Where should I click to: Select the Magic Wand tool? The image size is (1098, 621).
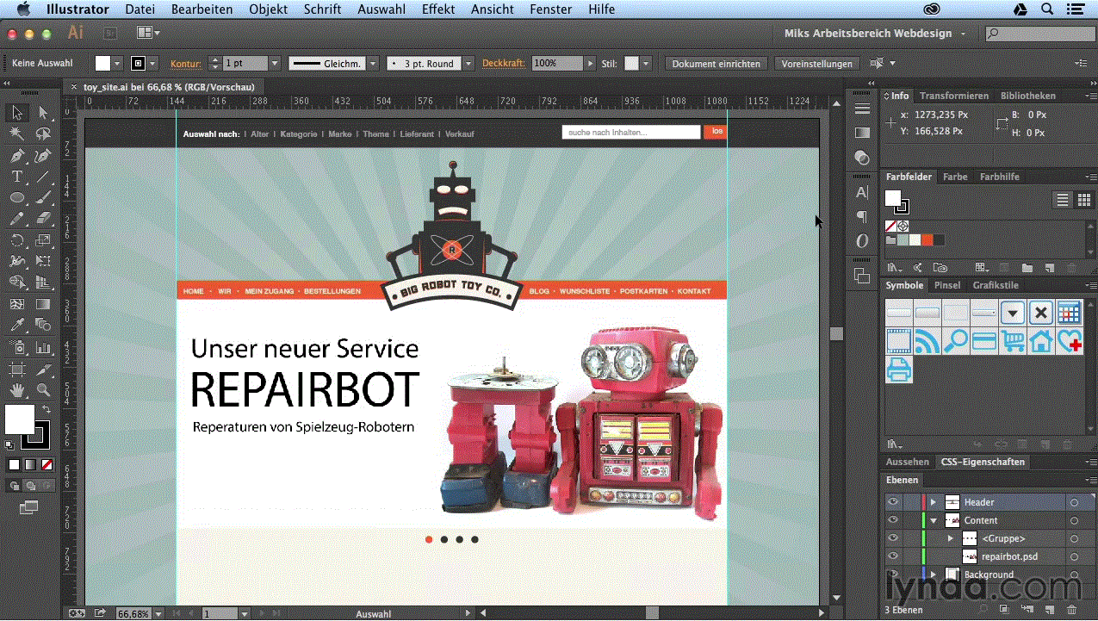pos(16,134)
